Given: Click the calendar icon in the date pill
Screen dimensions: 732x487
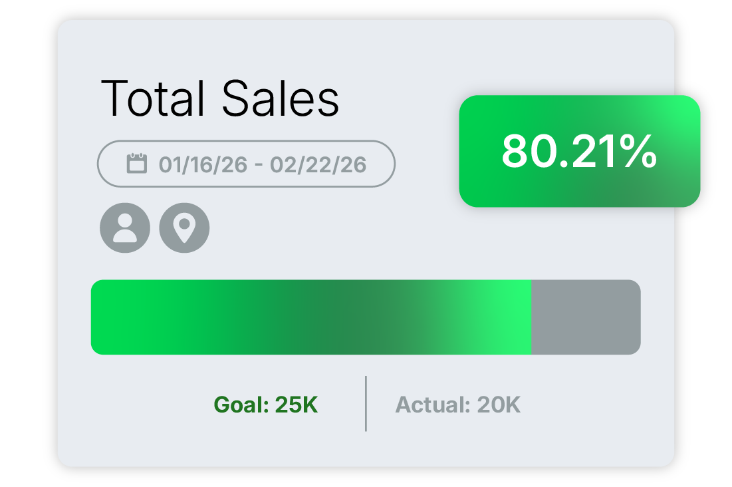Looking at the screenshot, I should (137, 164).
